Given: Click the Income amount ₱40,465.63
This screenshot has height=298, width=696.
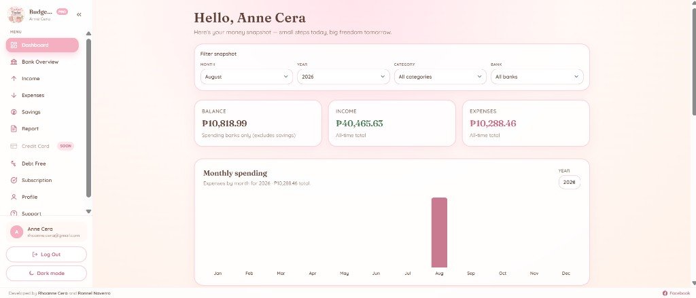Looking at the screenshot, I should pos(359,124).
